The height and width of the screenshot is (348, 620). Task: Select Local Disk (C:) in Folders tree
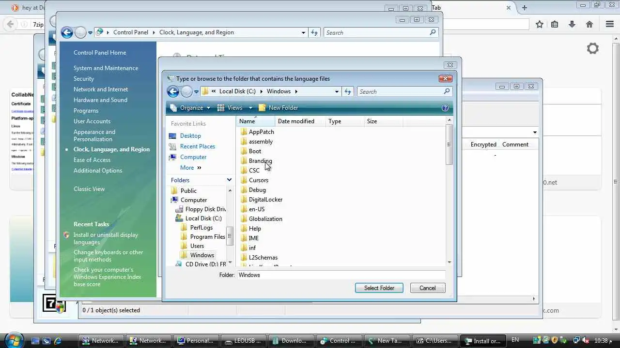tap(203, 218)
